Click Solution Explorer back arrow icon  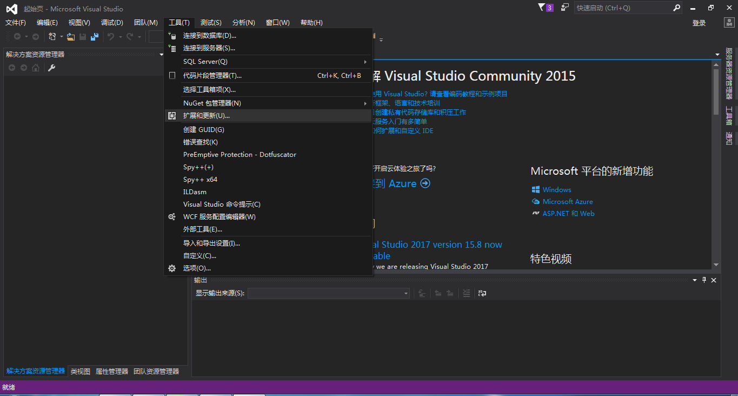pyautogui.click(x=12, y=68)
